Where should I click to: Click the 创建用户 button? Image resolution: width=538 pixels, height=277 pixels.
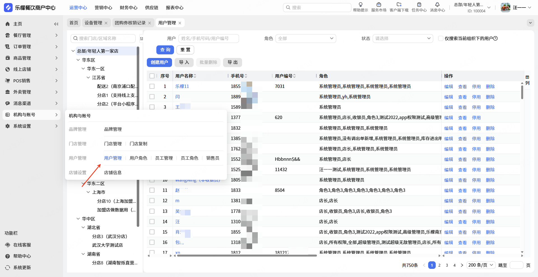[159, 62]
